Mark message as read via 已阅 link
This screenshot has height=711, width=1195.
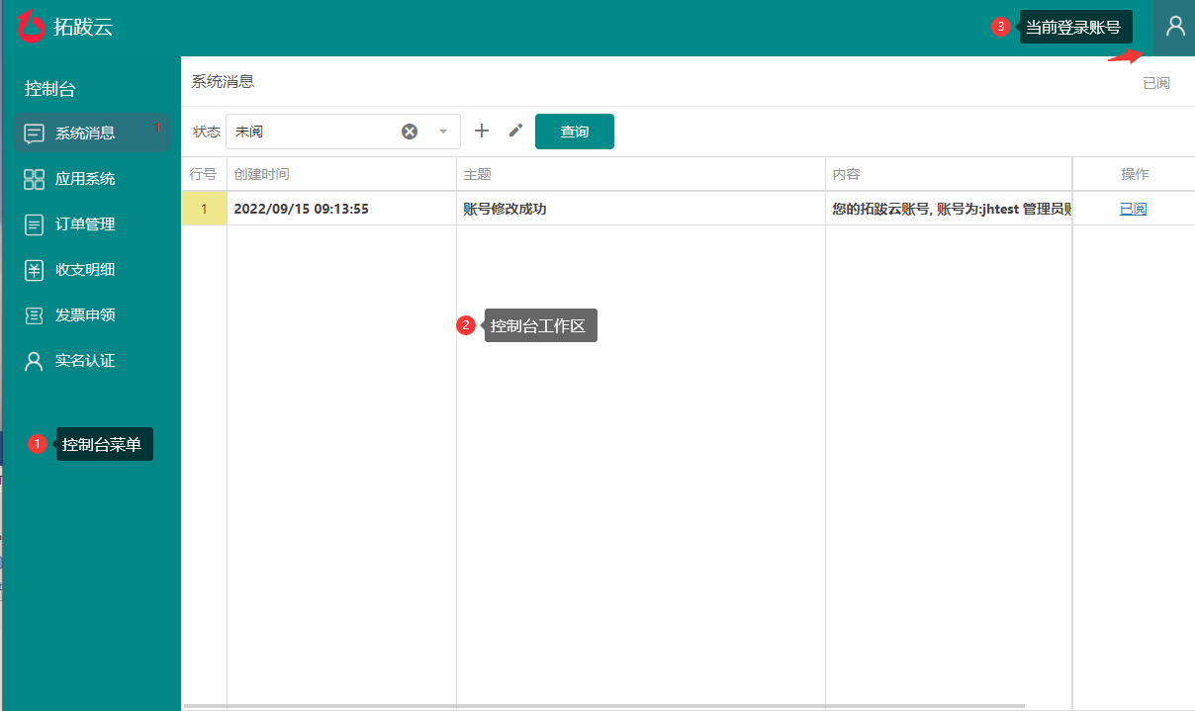point(1133,209)
